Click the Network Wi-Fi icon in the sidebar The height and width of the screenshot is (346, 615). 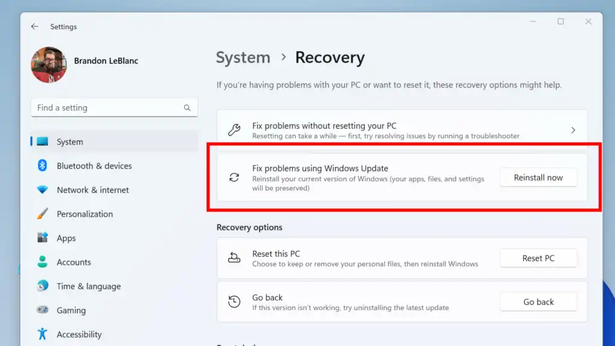(x=43, y=190)
